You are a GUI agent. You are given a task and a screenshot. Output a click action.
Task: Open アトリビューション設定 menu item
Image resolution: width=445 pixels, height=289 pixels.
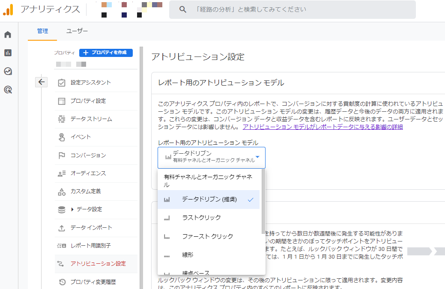pos(96,264)
